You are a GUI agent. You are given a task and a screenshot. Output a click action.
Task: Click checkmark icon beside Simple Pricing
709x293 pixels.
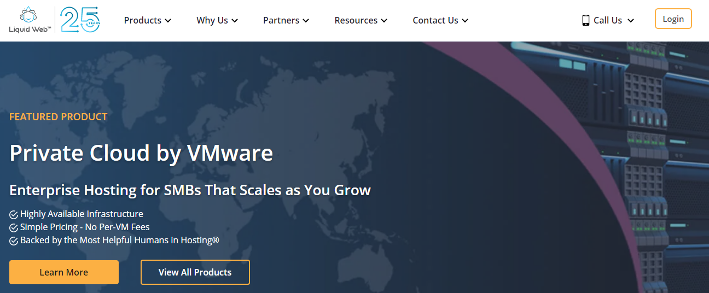pyautogui.click(x=14, y=227)
